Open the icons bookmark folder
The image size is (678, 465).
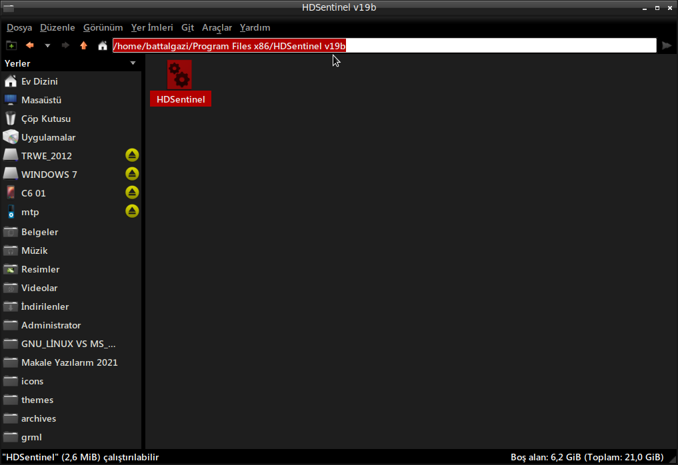coord(71,381)
